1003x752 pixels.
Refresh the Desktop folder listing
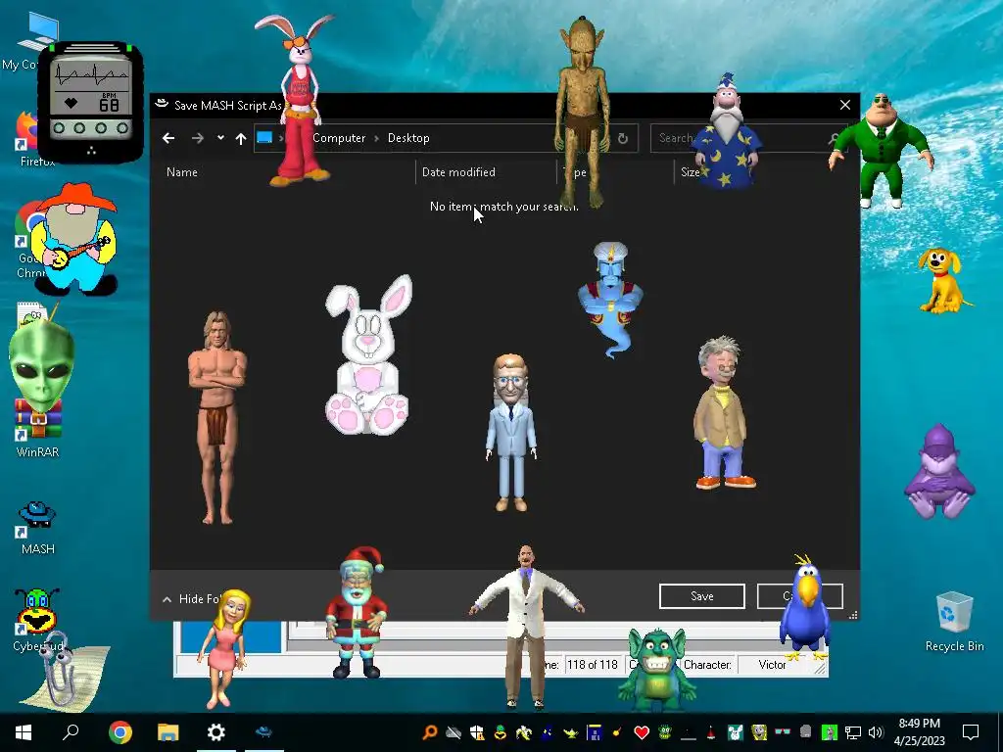point(622,138)
